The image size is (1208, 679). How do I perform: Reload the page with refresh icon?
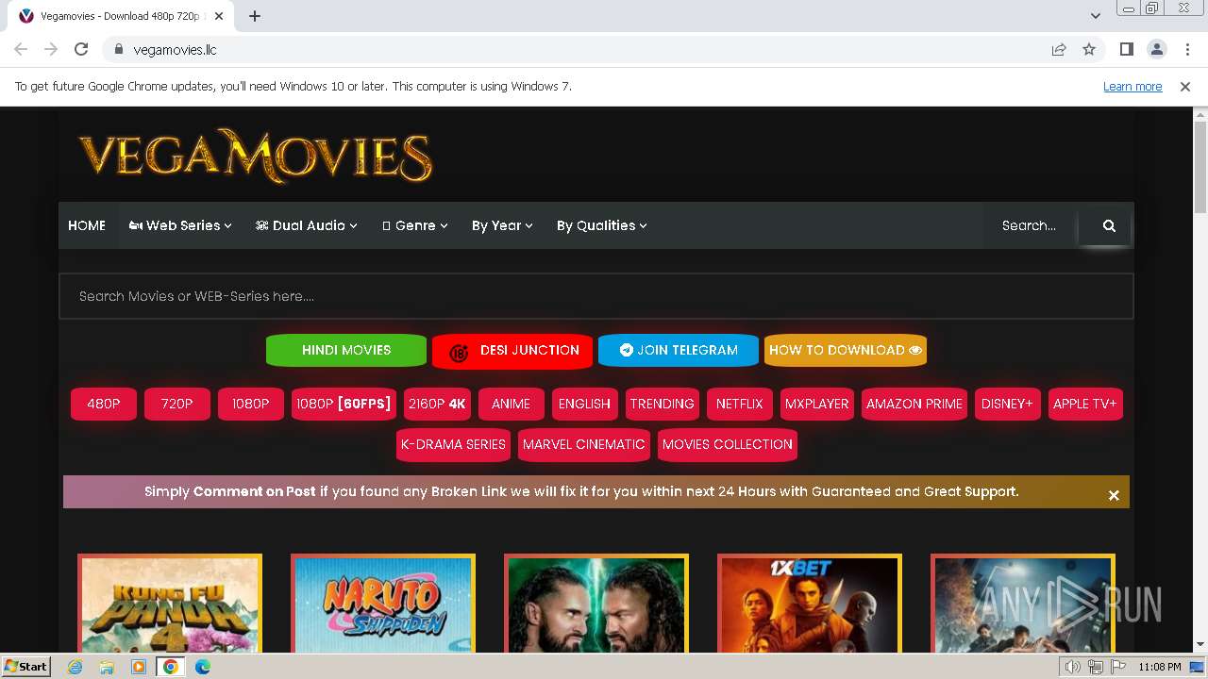(81, 49)
